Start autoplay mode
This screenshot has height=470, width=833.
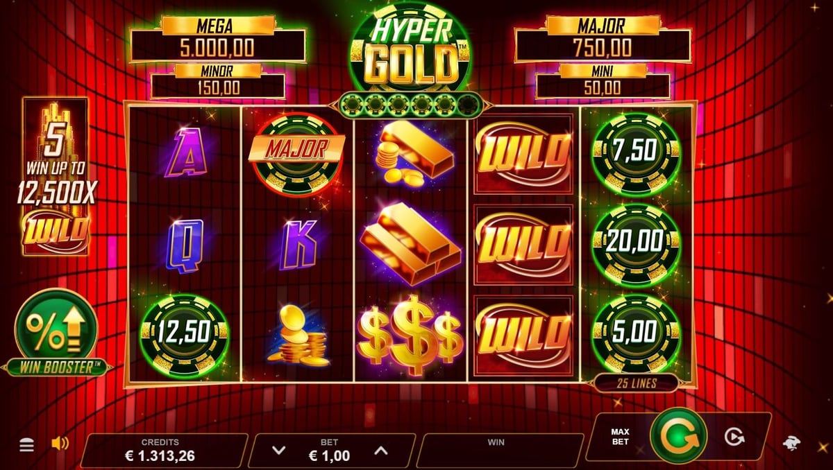pyautogui.click(x=735, y=436)
